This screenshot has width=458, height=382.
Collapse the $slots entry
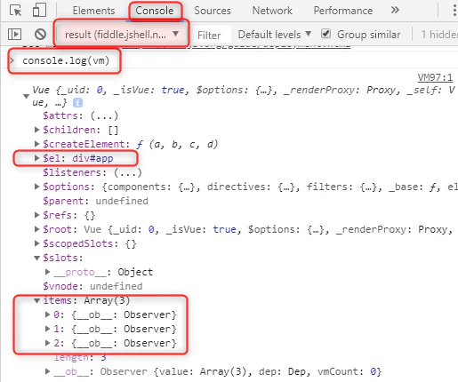point(36,258)
